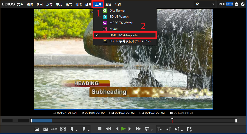Open the 幫助 menu
This screenshot has width=247, height=134.
coord(118,4)
